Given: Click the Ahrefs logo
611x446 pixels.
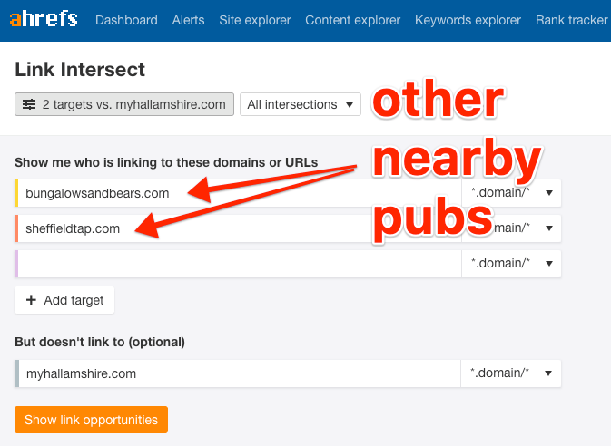Looking at the screenshot, I should coord(44,19).
